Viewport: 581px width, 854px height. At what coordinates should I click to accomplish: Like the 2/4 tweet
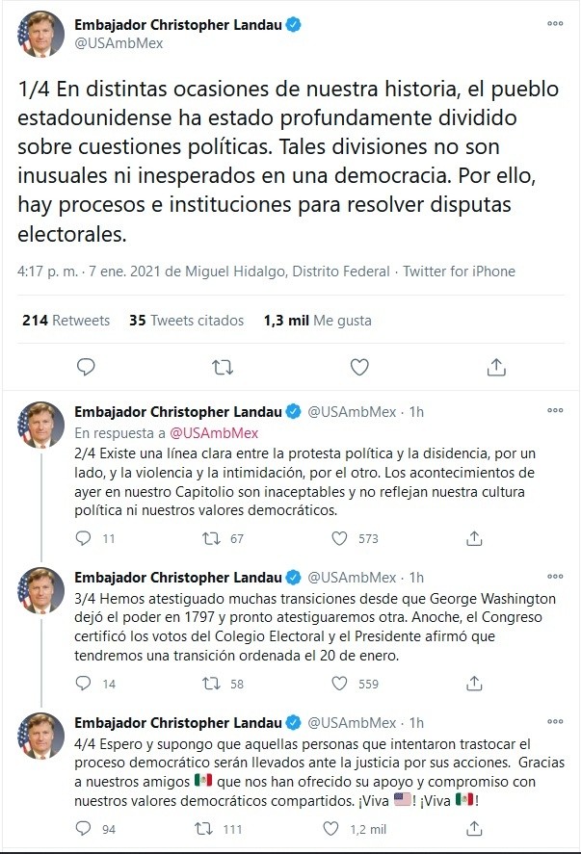tap(330, 538)
